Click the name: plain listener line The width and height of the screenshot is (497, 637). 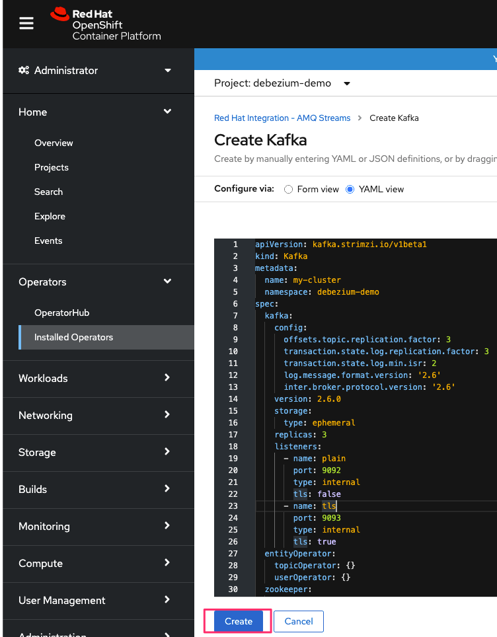coord(315,458)
